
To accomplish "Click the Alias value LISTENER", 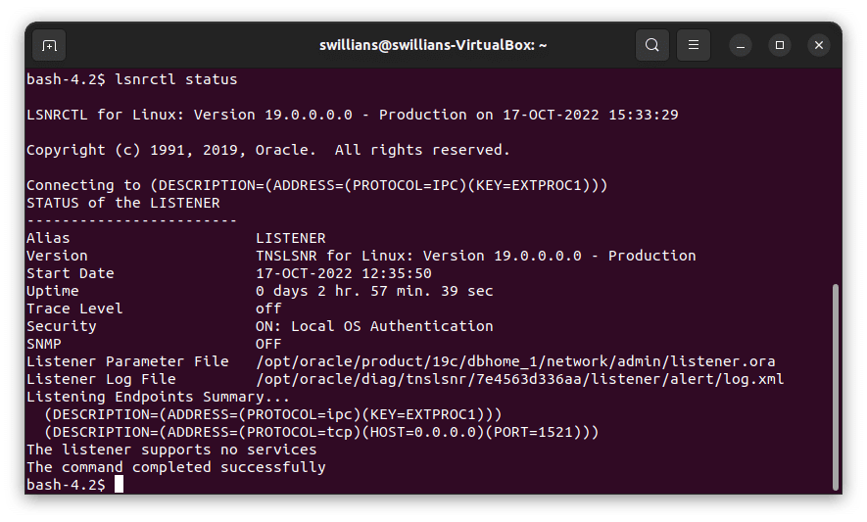I will point(290,238).
